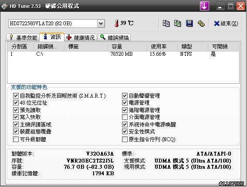This screenshot has height=187, width=247.
Task: Toggle the 自動聲響管理 checkbox
Action: [x=125, y=95]
